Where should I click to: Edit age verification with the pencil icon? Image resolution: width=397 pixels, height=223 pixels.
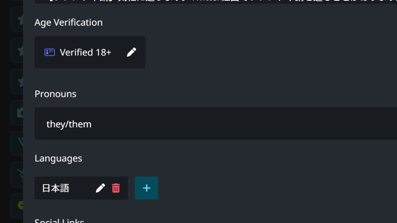(x=131, y=52)
